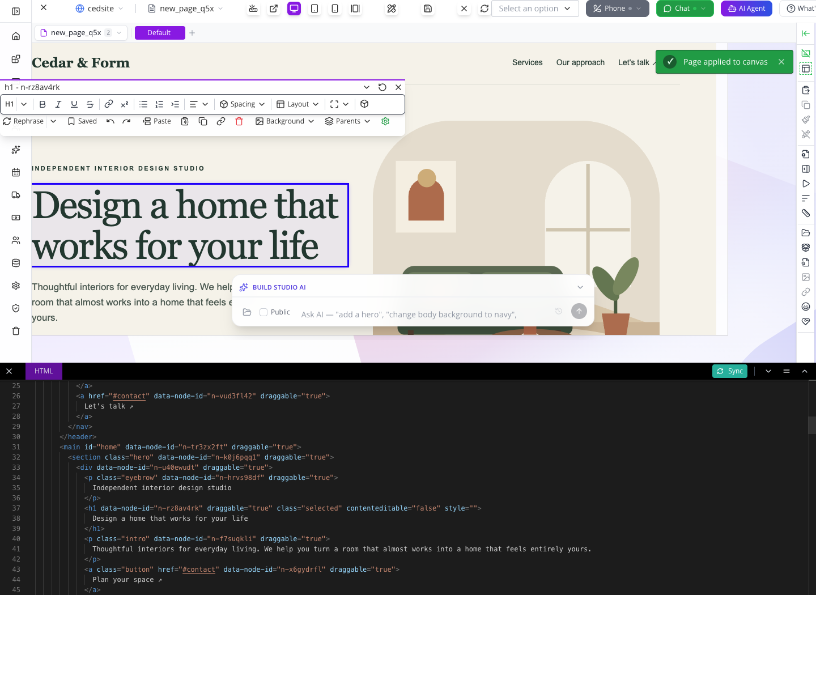Toggle bold formatting in text toolbar
This screenshot has width=816, height=680.
pos(42,104)
